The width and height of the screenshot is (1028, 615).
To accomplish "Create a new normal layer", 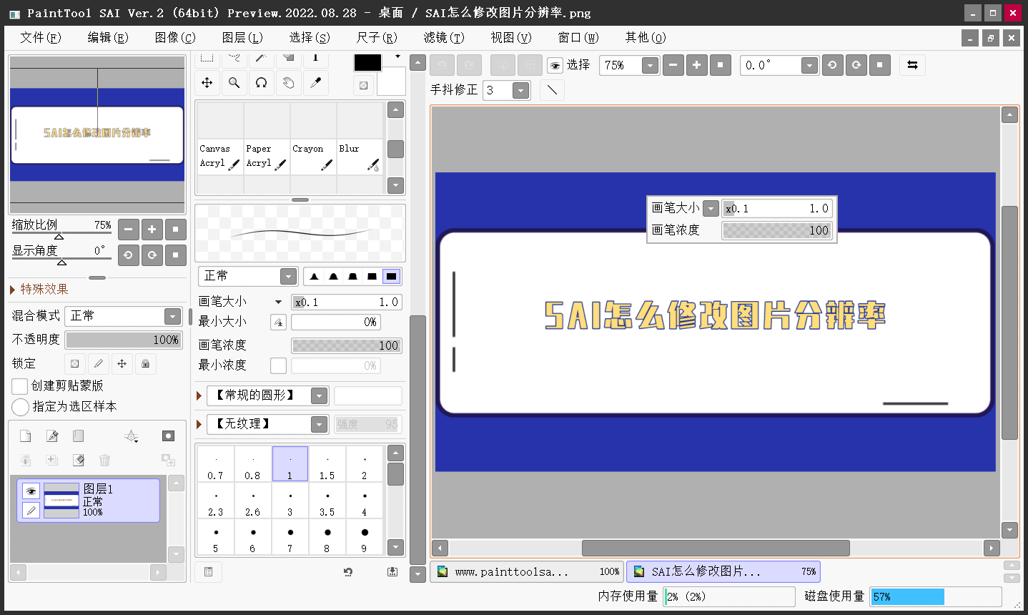I will [x=25, y=436].
